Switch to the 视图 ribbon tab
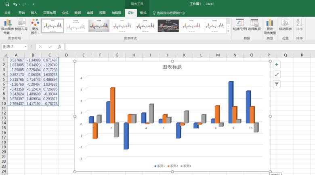Image resolution: width=315 pixels, height=175 pixels. [x=102, y=13]
